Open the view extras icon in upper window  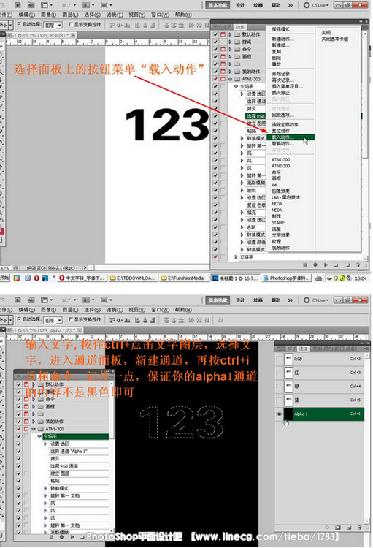[x=47, y=5]
